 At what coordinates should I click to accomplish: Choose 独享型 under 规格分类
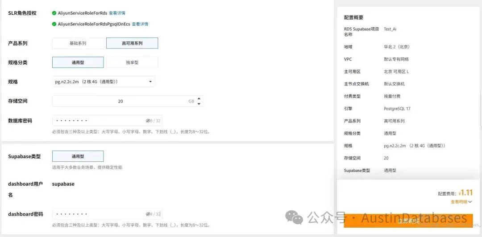point(132,62)
